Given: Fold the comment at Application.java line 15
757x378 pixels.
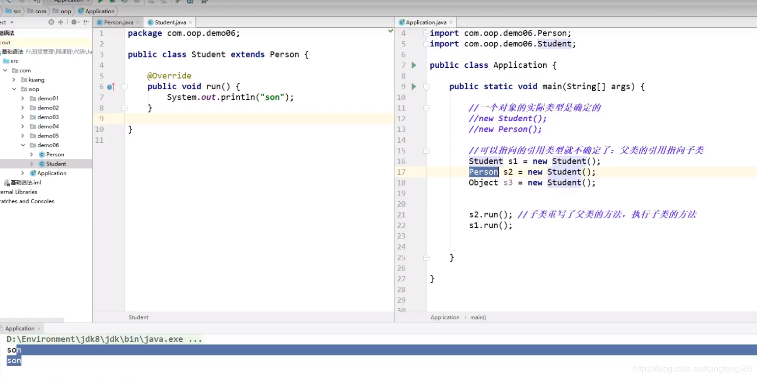Looking at the screenshot, I should point(426,151).
